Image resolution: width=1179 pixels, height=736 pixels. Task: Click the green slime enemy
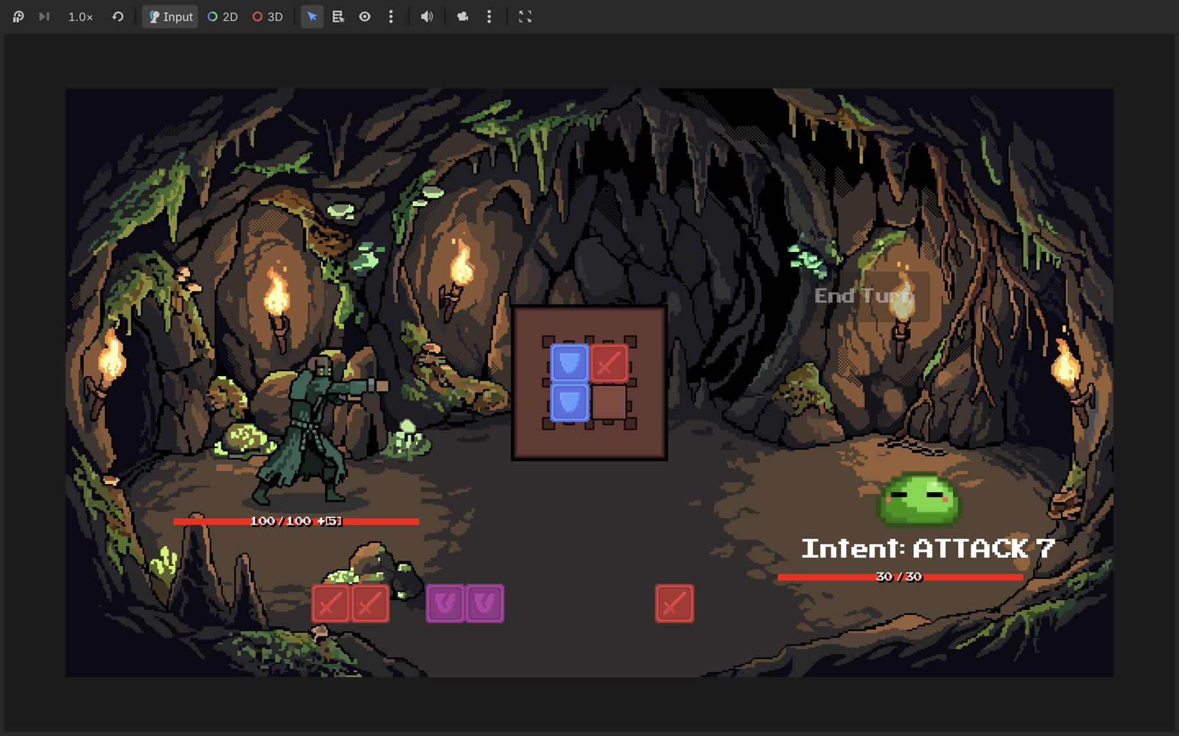[919, 499]
